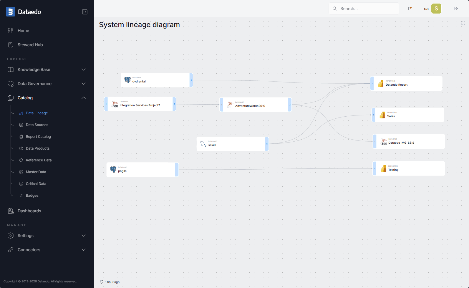Expand the Knowledge Base chevron
The width and height of the screenshot is (469, 288).
(84, 69)
